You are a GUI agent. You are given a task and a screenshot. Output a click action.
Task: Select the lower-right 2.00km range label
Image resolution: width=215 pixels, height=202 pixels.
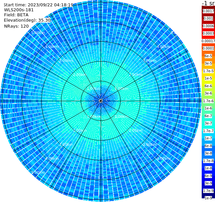[x=136, y=130]
